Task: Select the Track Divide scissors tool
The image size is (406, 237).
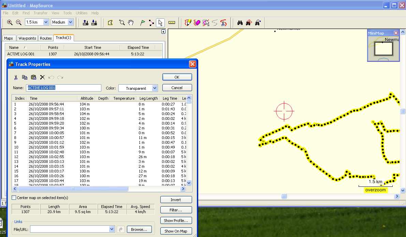Action: click(x=223, y=23)
